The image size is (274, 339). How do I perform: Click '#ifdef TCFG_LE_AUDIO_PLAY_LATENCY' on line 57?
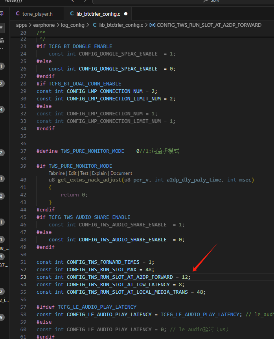[x=86, y=307]
